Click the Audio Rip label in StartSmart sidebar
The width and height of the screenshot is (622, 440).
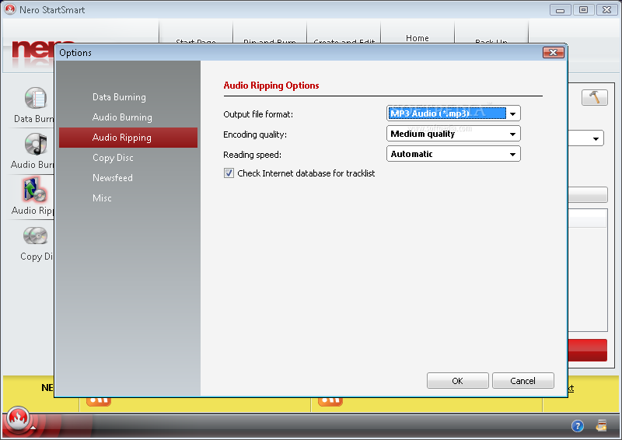tap(33, 211)
